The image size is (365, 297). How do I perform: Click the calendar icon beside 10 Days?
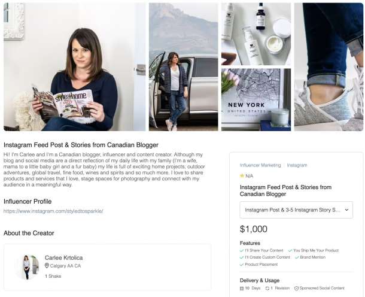pyautogui.click(x=242, y=289)
